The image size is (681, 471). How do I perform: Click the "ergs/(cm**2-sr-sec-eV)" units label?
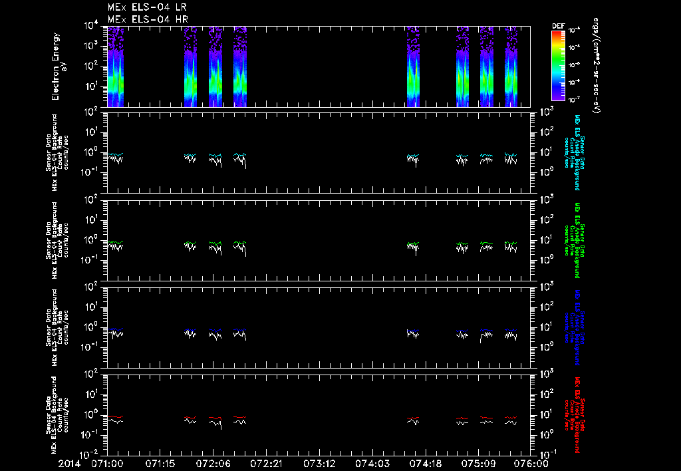[597, 66]
